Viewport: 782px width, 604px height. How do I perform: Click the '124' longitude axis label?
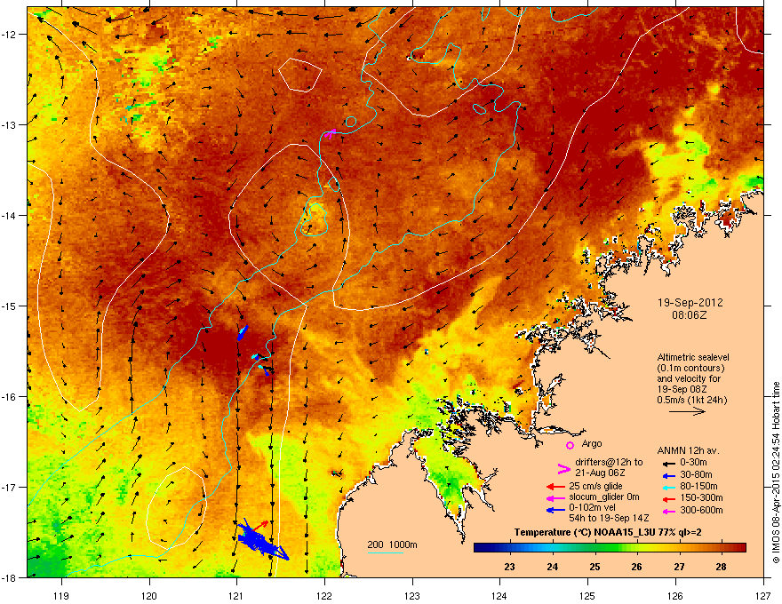click(x=499, y=595)
